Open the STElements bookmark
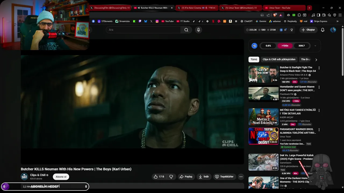Screen dimensions: 344x193 coord(105,21)
